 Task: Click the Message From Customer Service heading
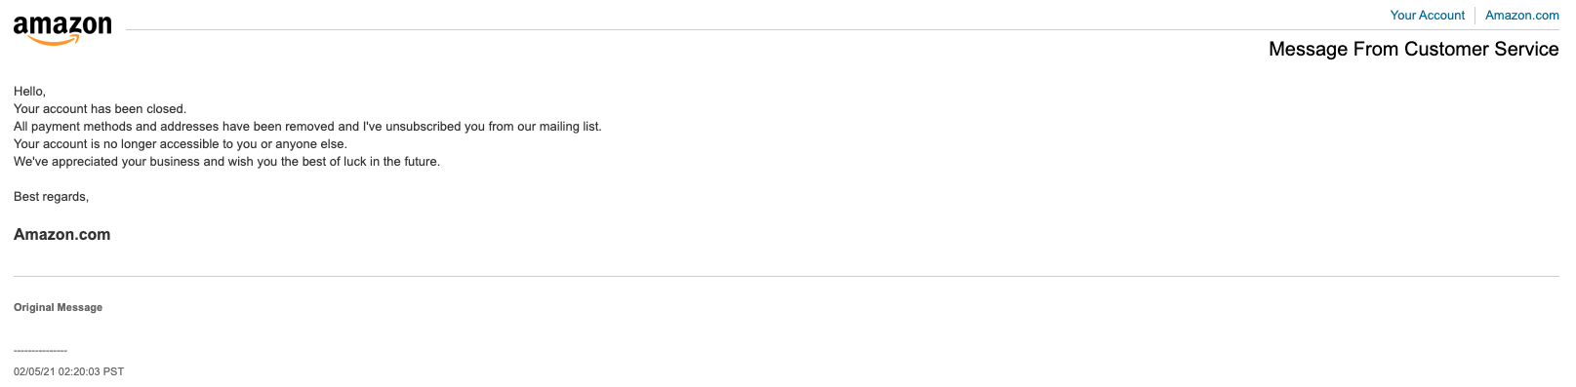click(x=1413, y=50)
